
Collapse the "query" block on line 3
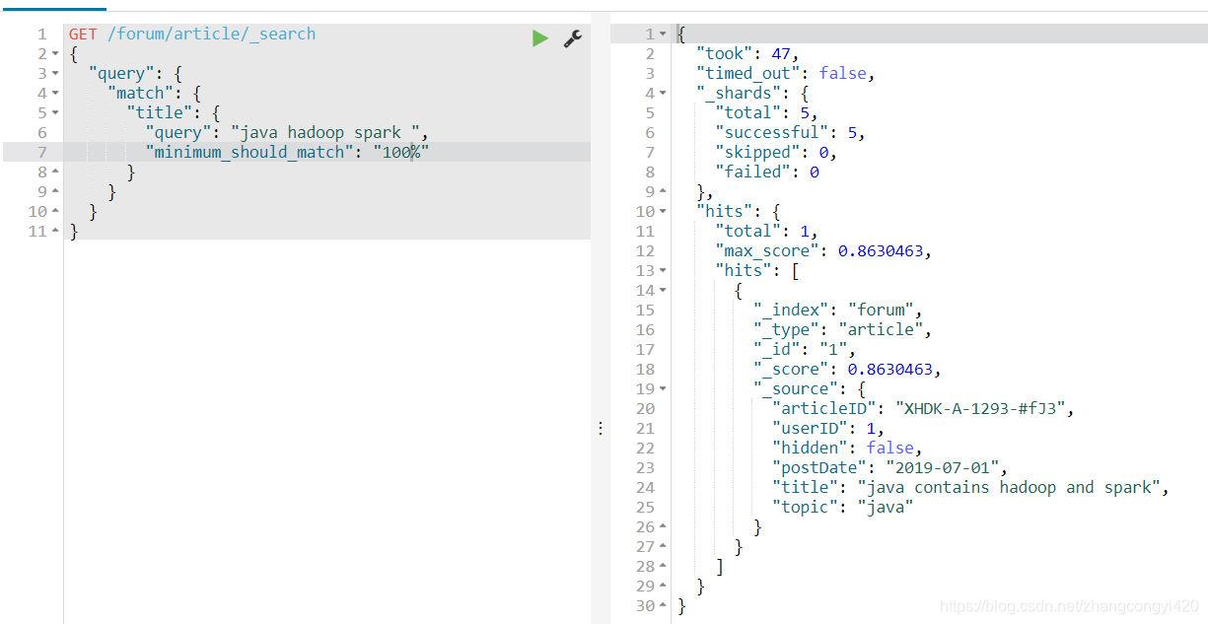(54, 73)
